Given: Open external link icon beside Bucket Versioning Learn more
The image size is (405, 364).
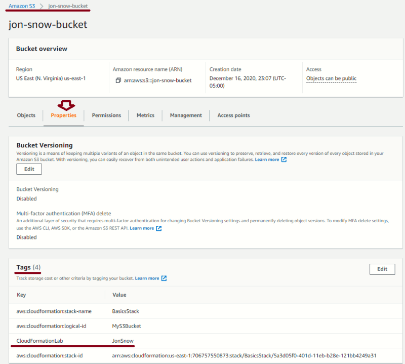Looking at the screenshot, I should (x=284, y=159).
